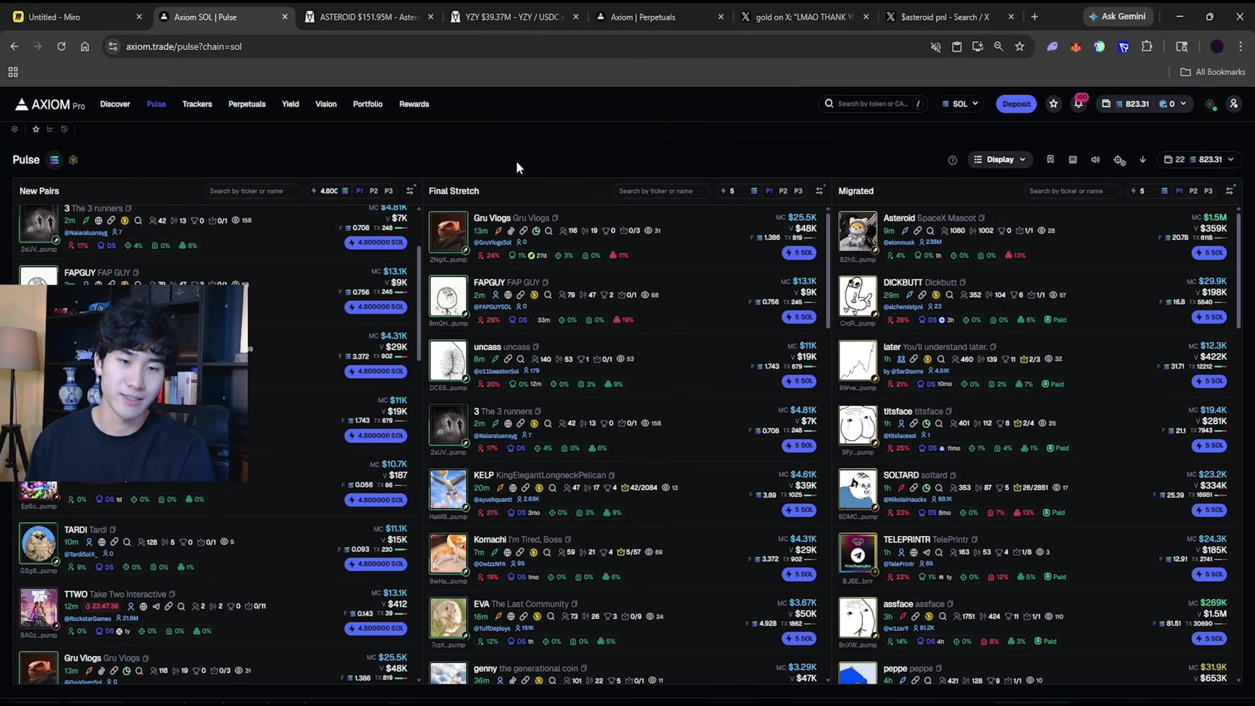The image size is (1255, 706).
Task: Click the history clock icon in the sub-toolbar
Action: click(64, 129)
